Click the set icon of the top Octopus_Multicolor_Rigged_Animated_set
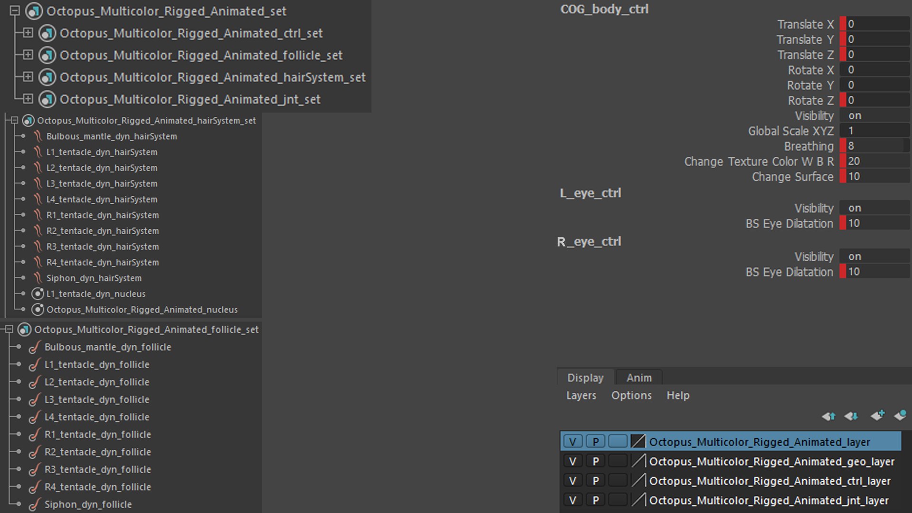 (x=34, y=11)
